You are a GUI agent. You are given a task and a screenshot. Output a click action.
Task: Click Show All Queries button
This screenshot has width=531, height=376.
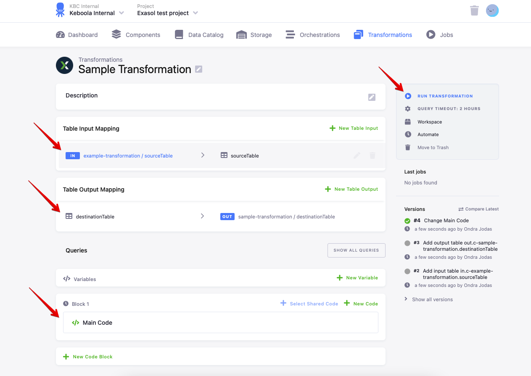coord(357,250)
